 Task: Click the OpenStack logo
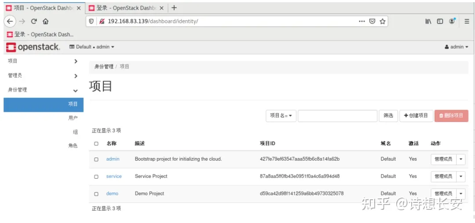pos(33,47)
